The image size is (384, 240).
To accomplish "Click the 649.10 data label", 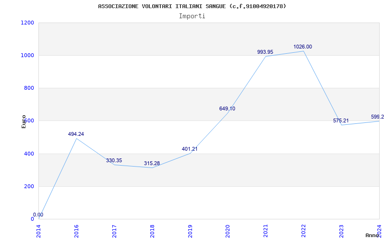I will (227, 109).
